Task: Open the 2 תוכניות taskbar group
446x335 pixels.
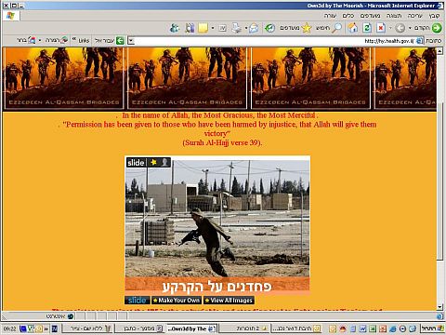Action: click(243, 328)
